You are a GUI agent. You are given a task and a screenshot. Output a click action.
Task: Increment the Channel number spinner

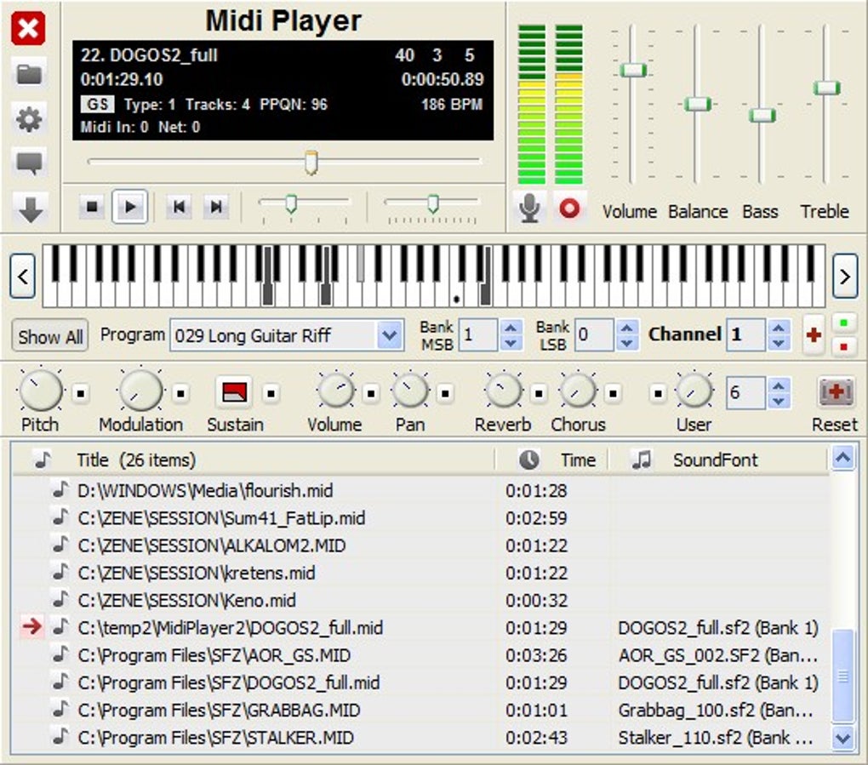coord(778,328)
